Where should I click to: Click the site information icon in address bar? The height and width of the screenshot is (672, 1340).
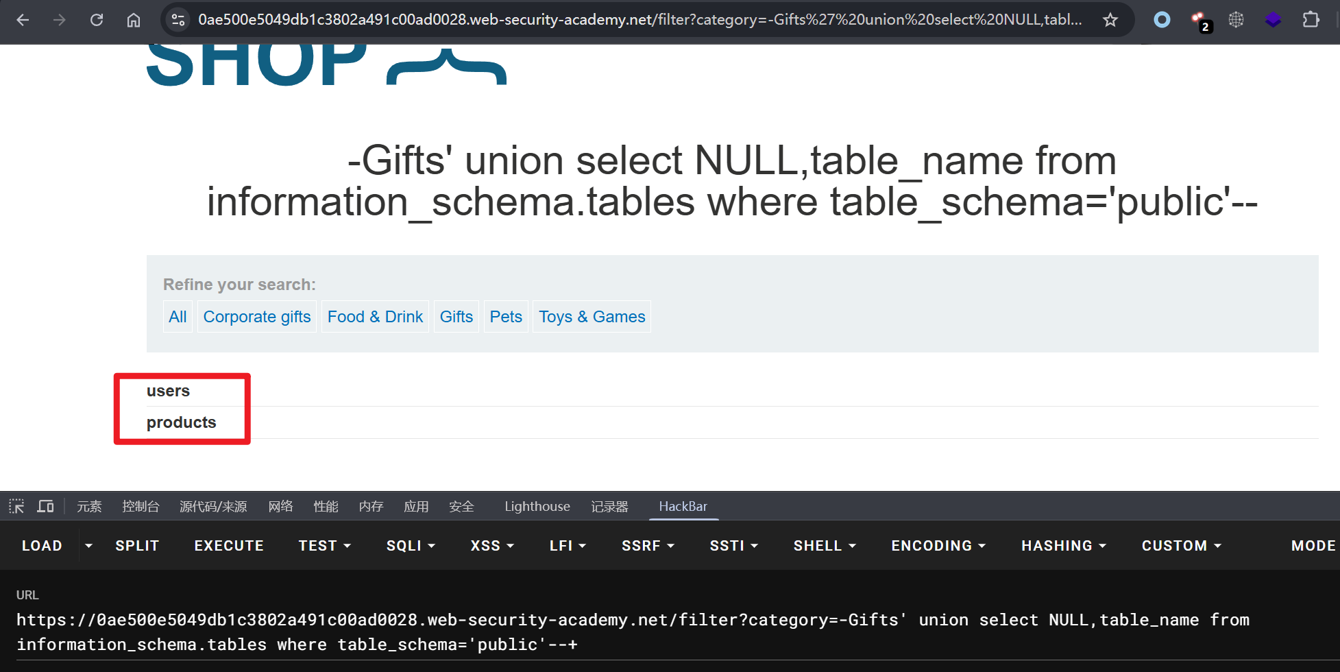(x=178, y=20)
